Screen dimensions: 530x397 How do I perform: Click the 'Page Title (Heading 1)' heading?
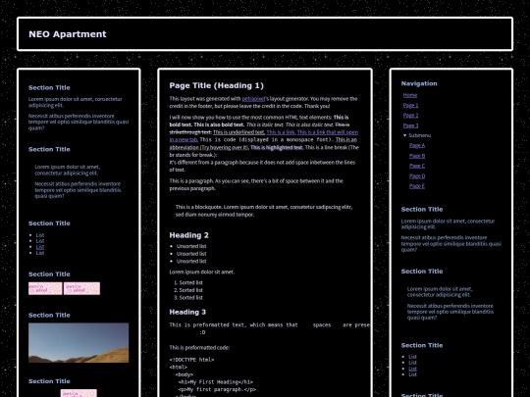pyautogui.click(x=216, y=85)
